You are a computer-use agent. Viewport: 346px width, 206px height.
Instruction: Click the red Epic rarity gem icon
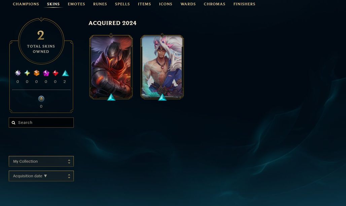pyautogui.click(x=56, y=73)
